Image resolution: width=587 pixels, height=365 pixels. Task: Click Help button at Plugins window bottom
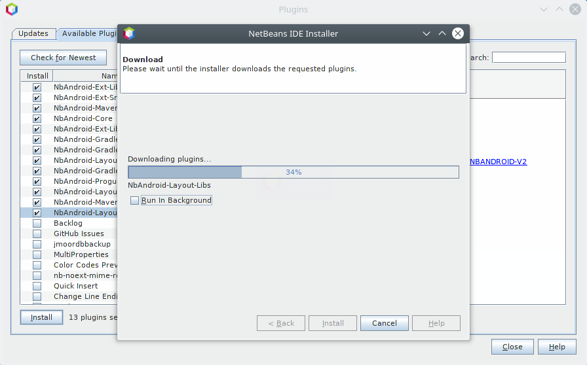(557, 347)
